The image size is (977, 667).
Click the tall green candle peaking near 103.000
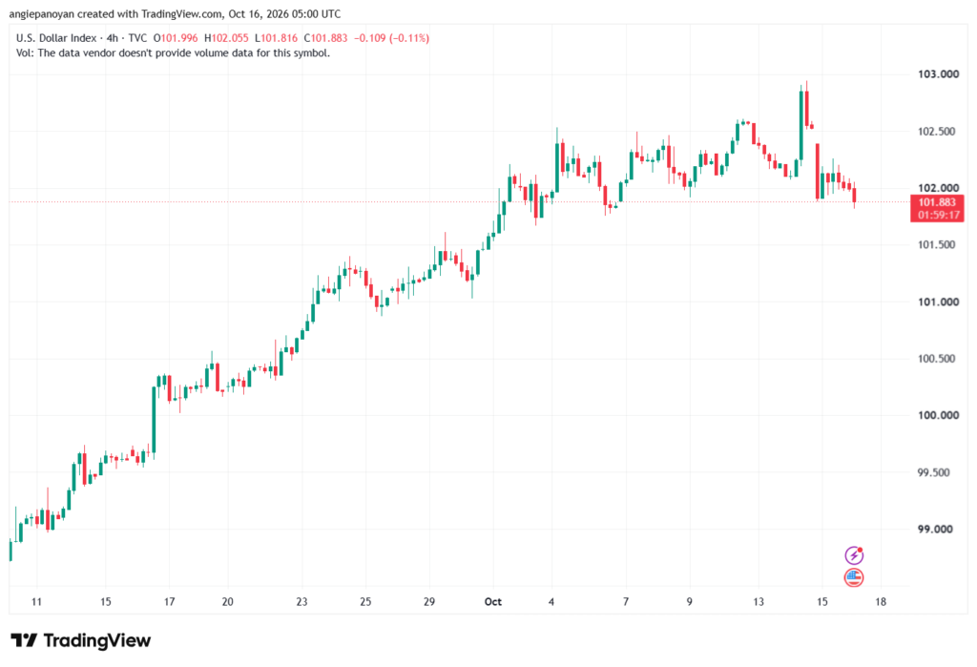point(801,125)
